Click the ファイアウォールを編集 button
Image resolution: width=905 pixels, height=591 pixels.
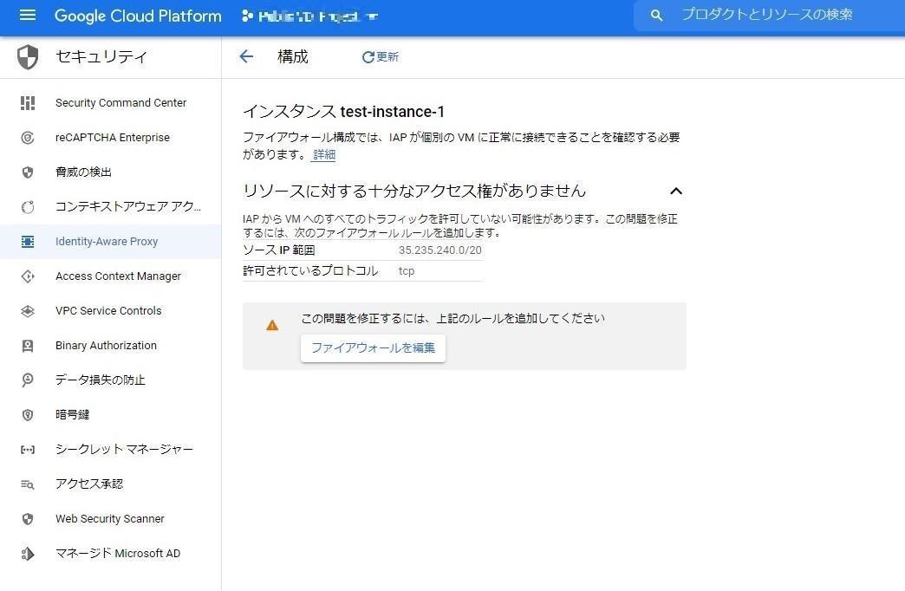pos(373,347)
